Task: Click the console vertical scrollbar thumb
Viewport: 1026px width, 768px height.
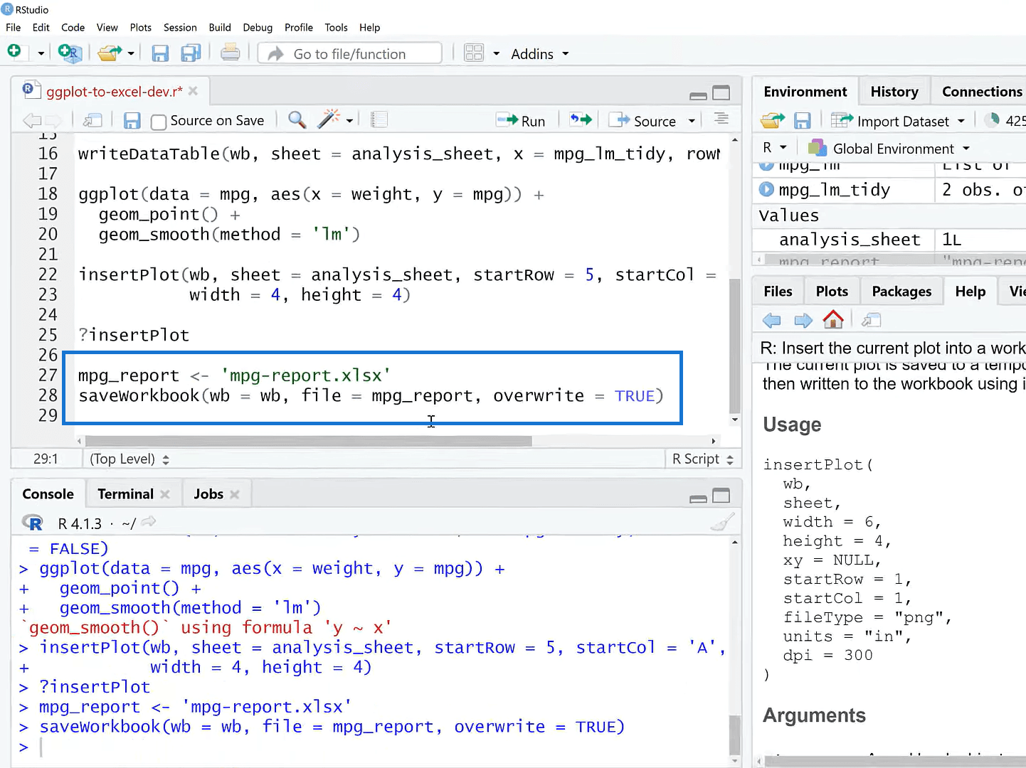Action: click(735, 735)
